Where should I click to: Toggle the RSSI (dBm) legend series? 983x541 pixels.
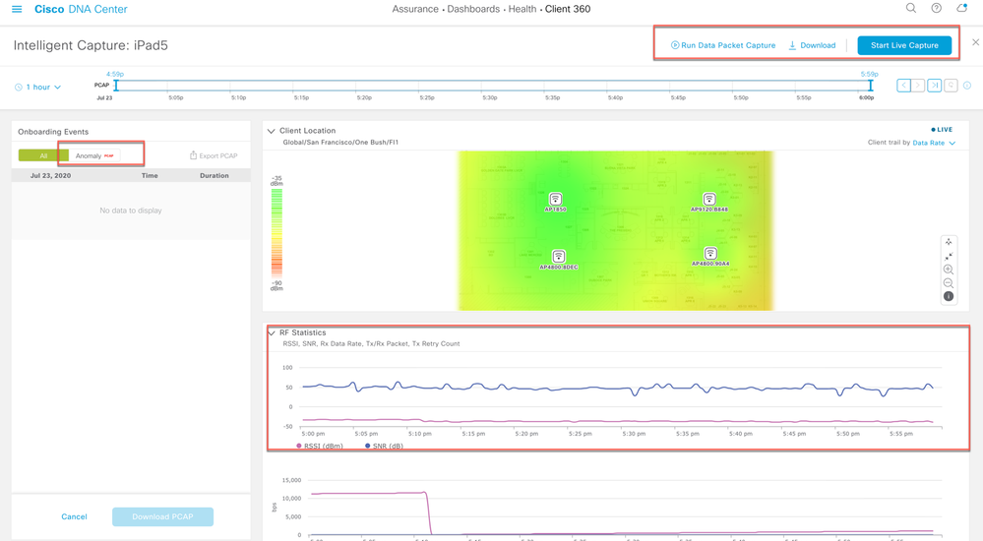click(x=319, y=446)
